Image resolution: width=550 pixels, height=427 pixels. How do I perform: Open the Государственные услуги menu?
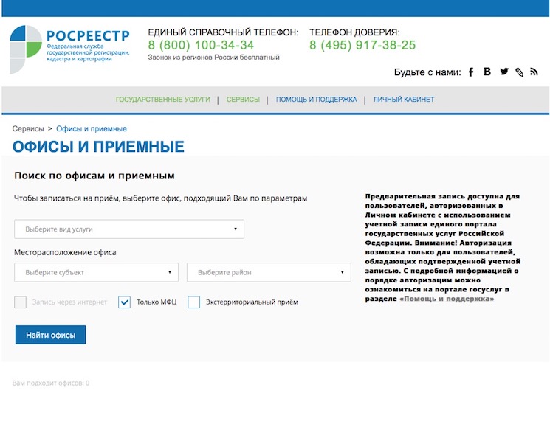(x=162, y=100)
